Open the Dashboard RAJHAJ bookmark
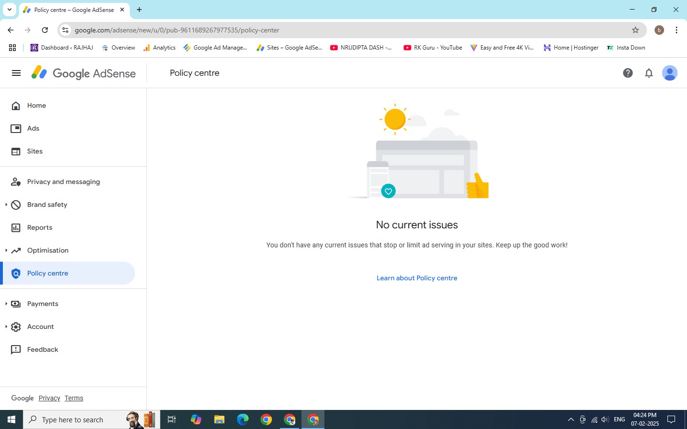Screen dimensions: 687x429 [62, 48]
